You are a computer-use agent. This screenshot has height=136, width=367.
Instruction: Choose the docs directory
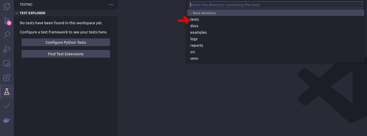[194, 26]
